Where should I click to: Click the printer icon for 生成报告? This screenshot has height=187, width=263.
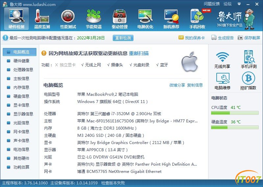pos(214,37)
